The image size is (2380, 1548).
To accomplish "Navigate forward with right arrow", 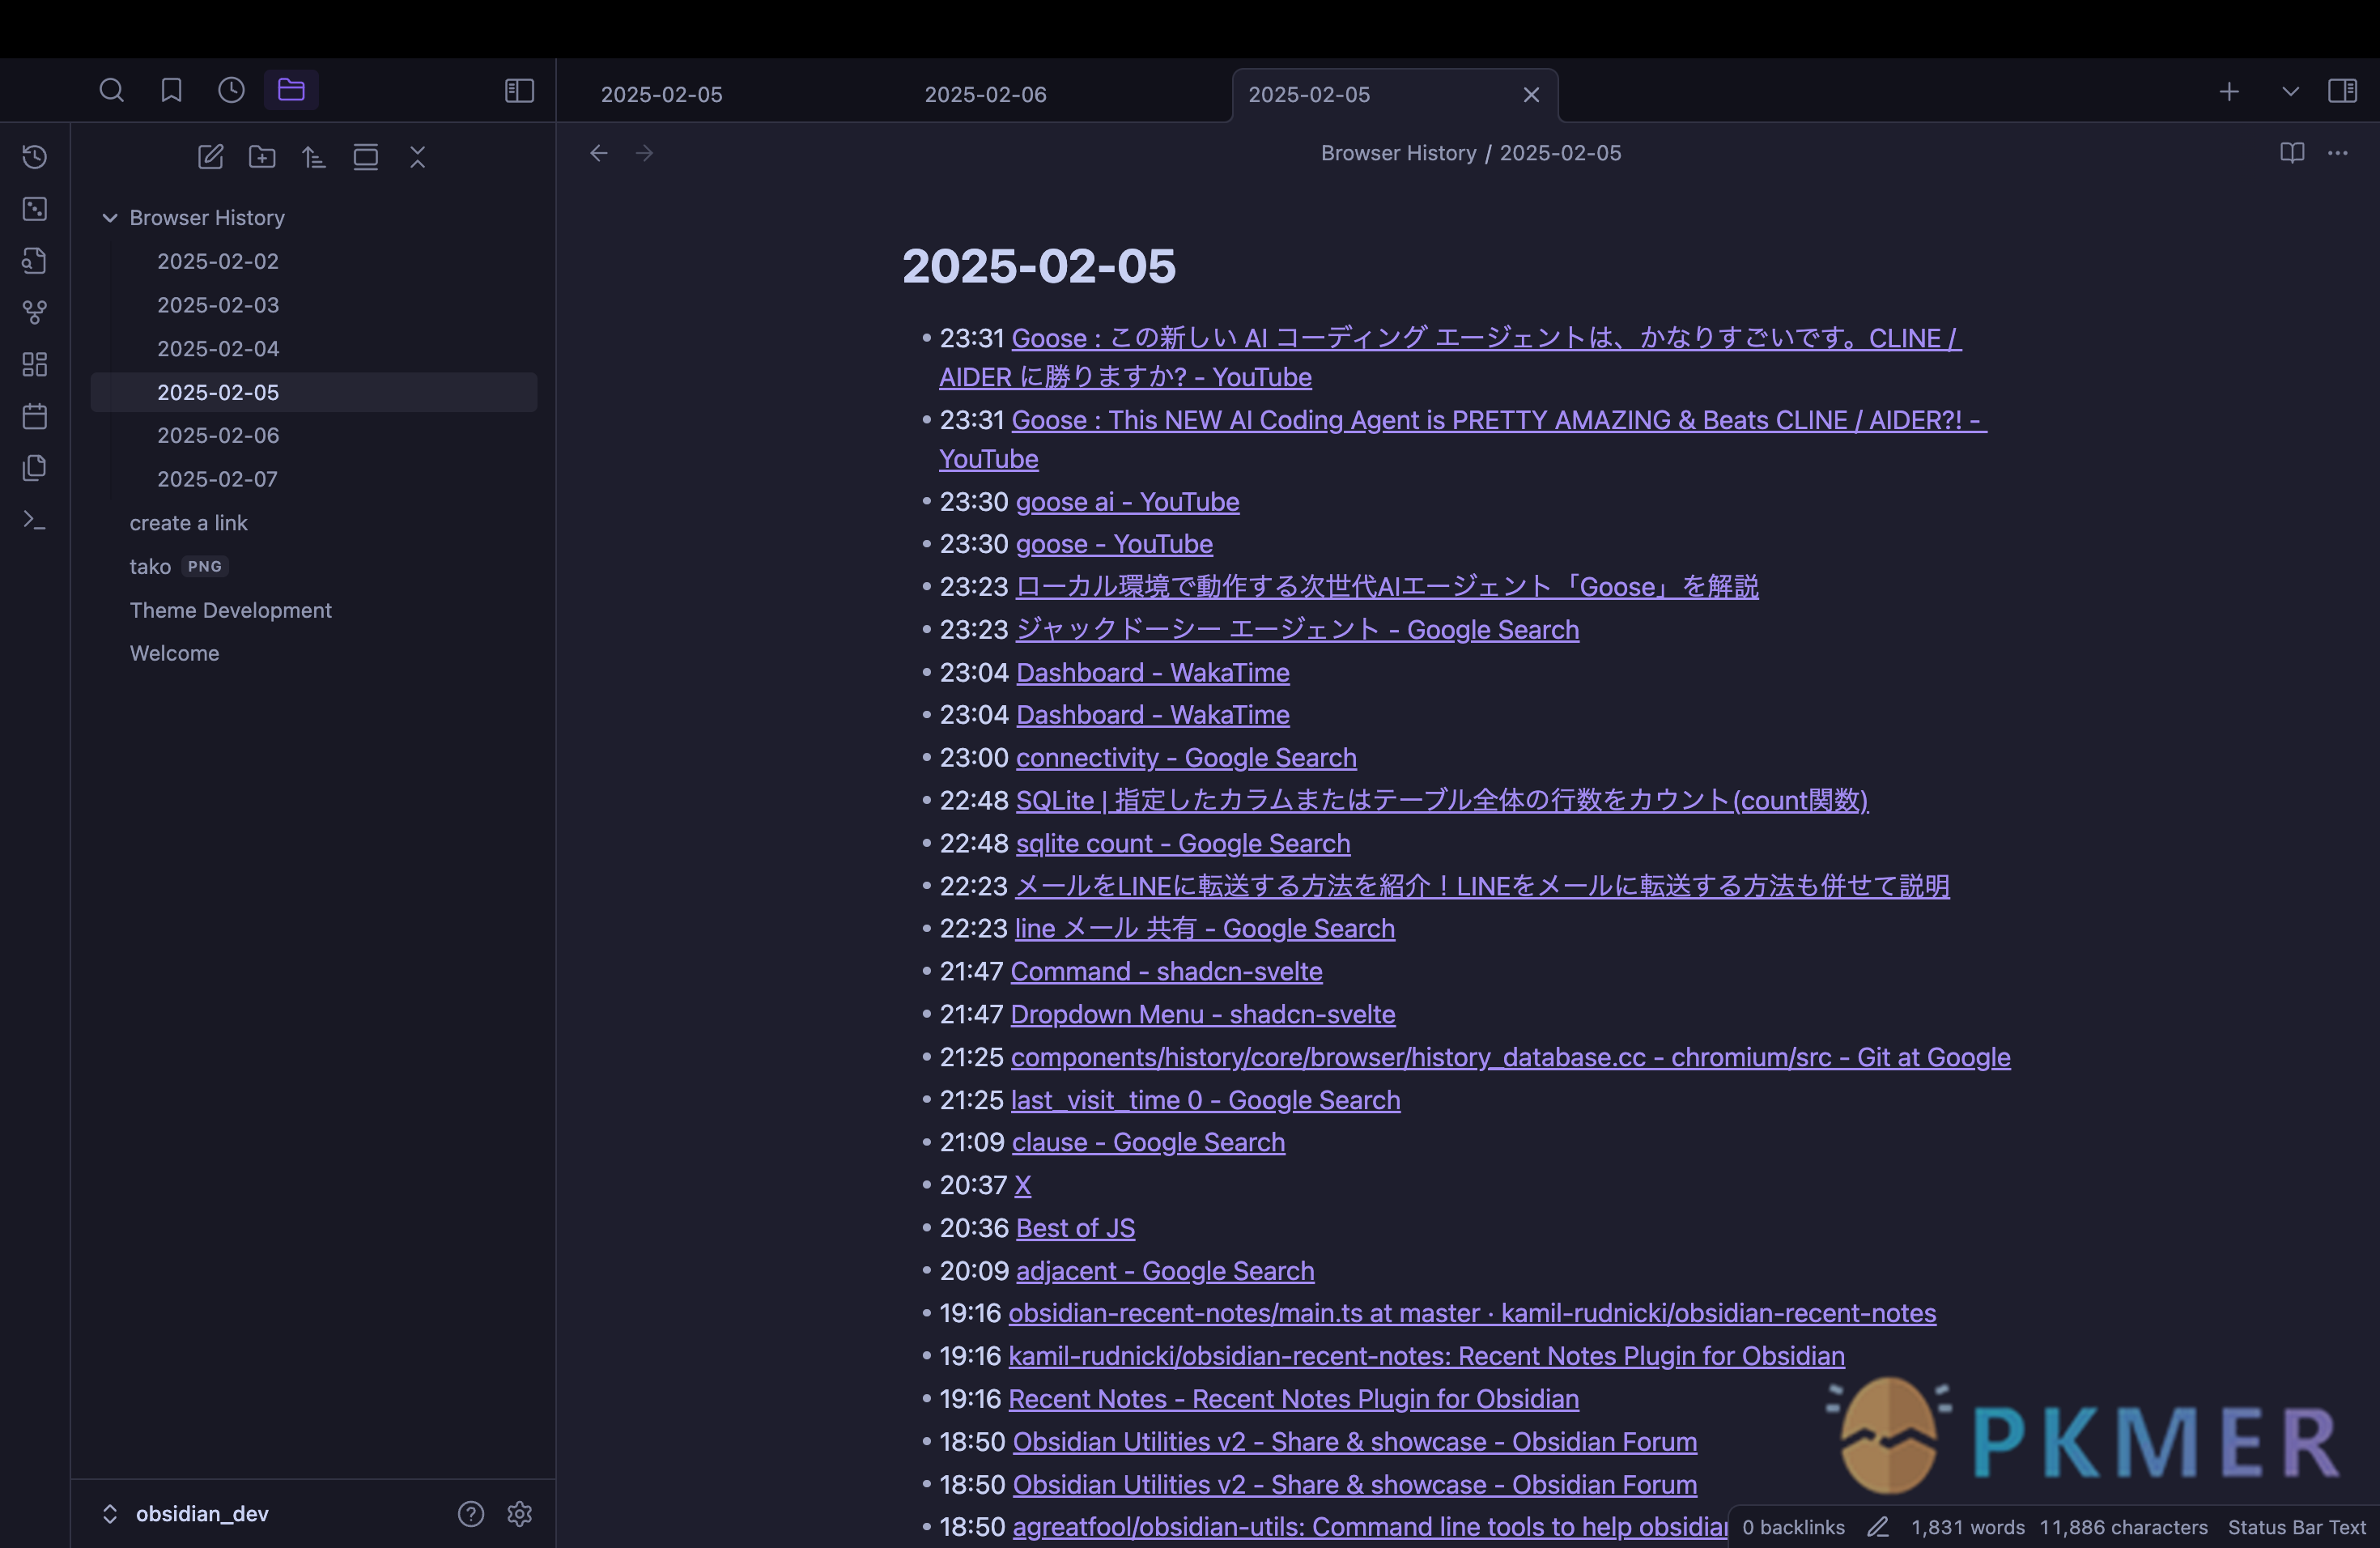I will click(645, 153).
